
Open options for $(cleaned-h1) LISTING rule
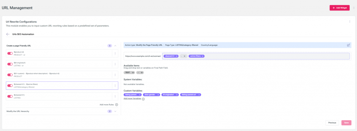pyautogui.click(x=115, y=96)
